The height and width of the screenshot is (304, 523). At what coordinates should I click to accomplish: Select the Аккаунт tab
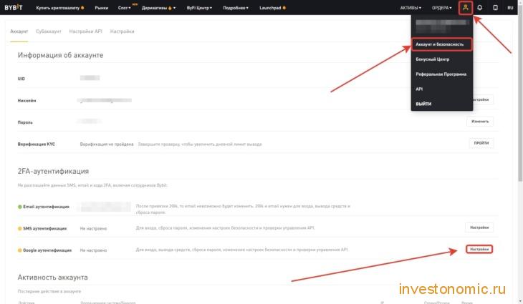point(19,31)
